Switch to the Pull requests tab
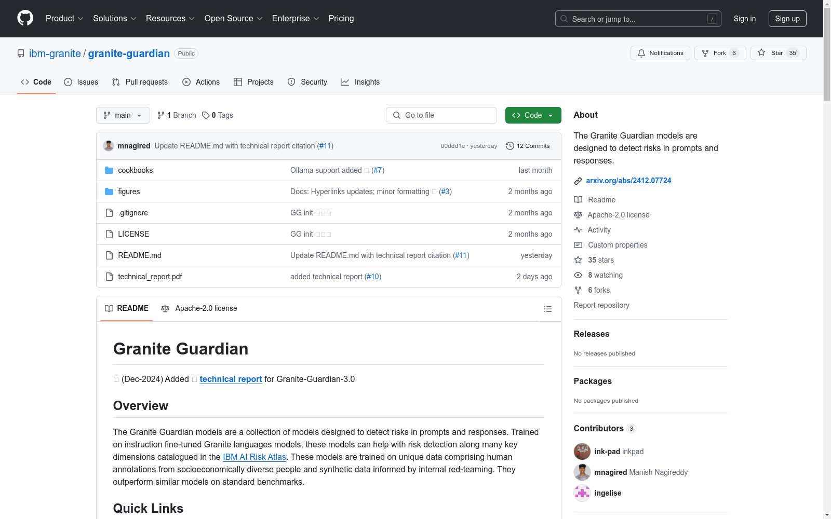 (140, 82)
